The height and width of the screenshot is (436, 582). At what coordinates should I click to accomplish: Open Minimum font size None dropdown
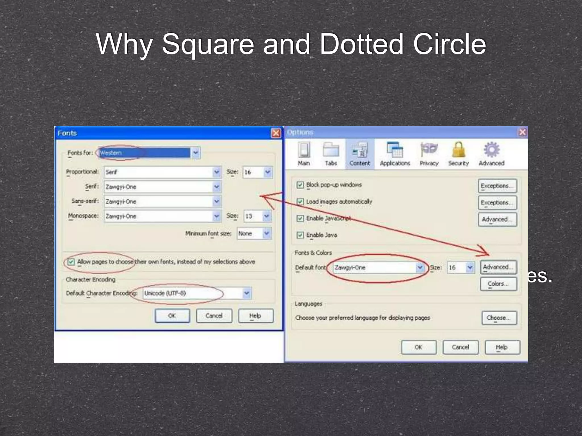(254, 234)
